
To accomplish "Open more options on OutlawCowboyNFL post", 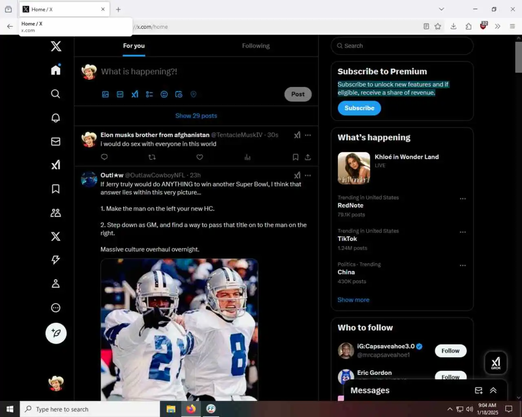I will [x=308, y=175].
